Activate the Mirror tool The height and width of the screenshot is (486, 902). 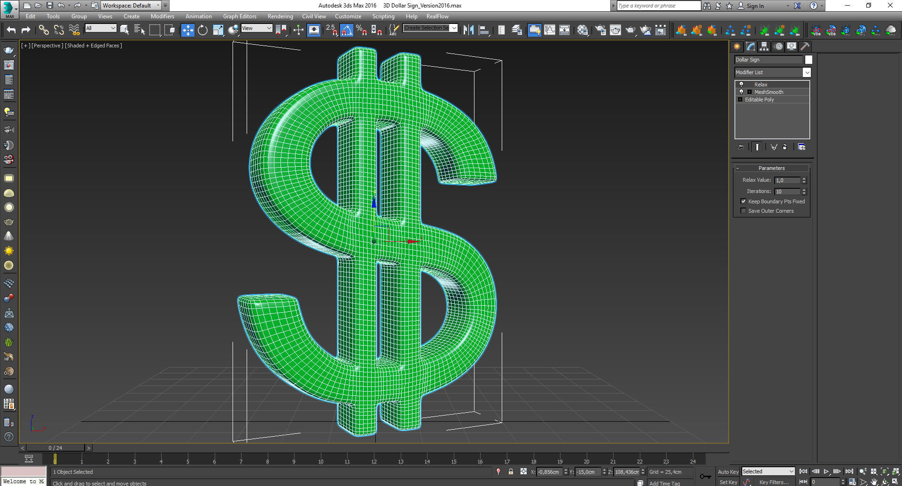click(468, 30)
